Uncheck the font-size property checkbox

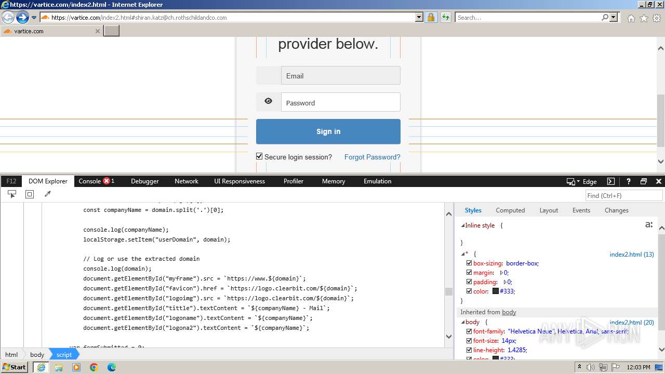point(469,341)
